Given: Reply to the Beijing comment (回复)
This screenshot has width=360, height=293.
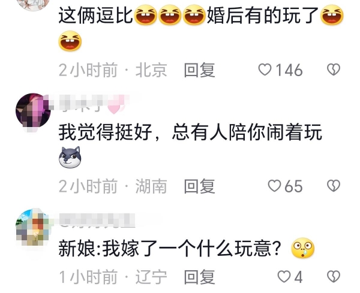Looking at the screenshot, I should [x=199, y=70].
